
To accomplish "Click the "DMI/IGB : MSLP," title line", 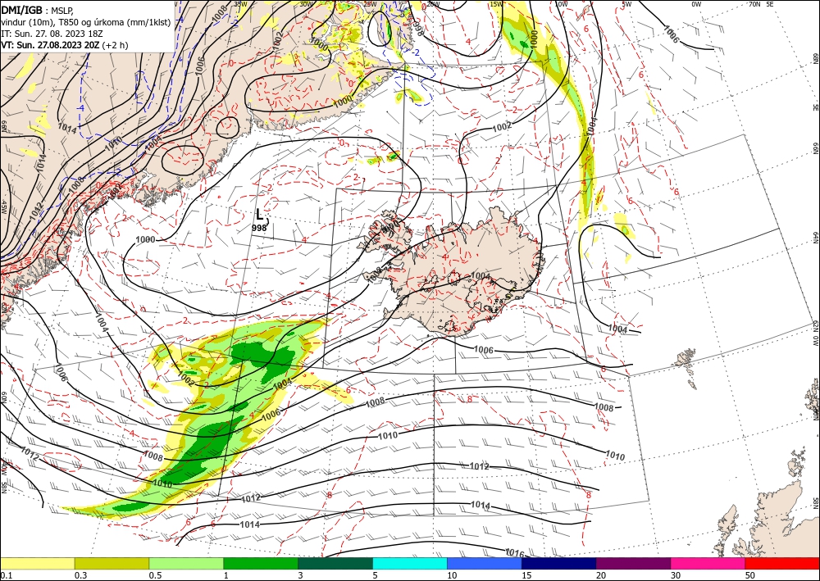I will point(38,10).
